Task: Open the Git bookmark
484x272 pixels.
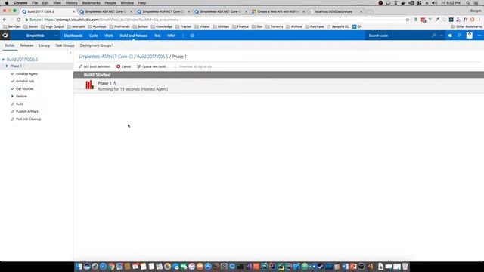Action: [357, 27]
